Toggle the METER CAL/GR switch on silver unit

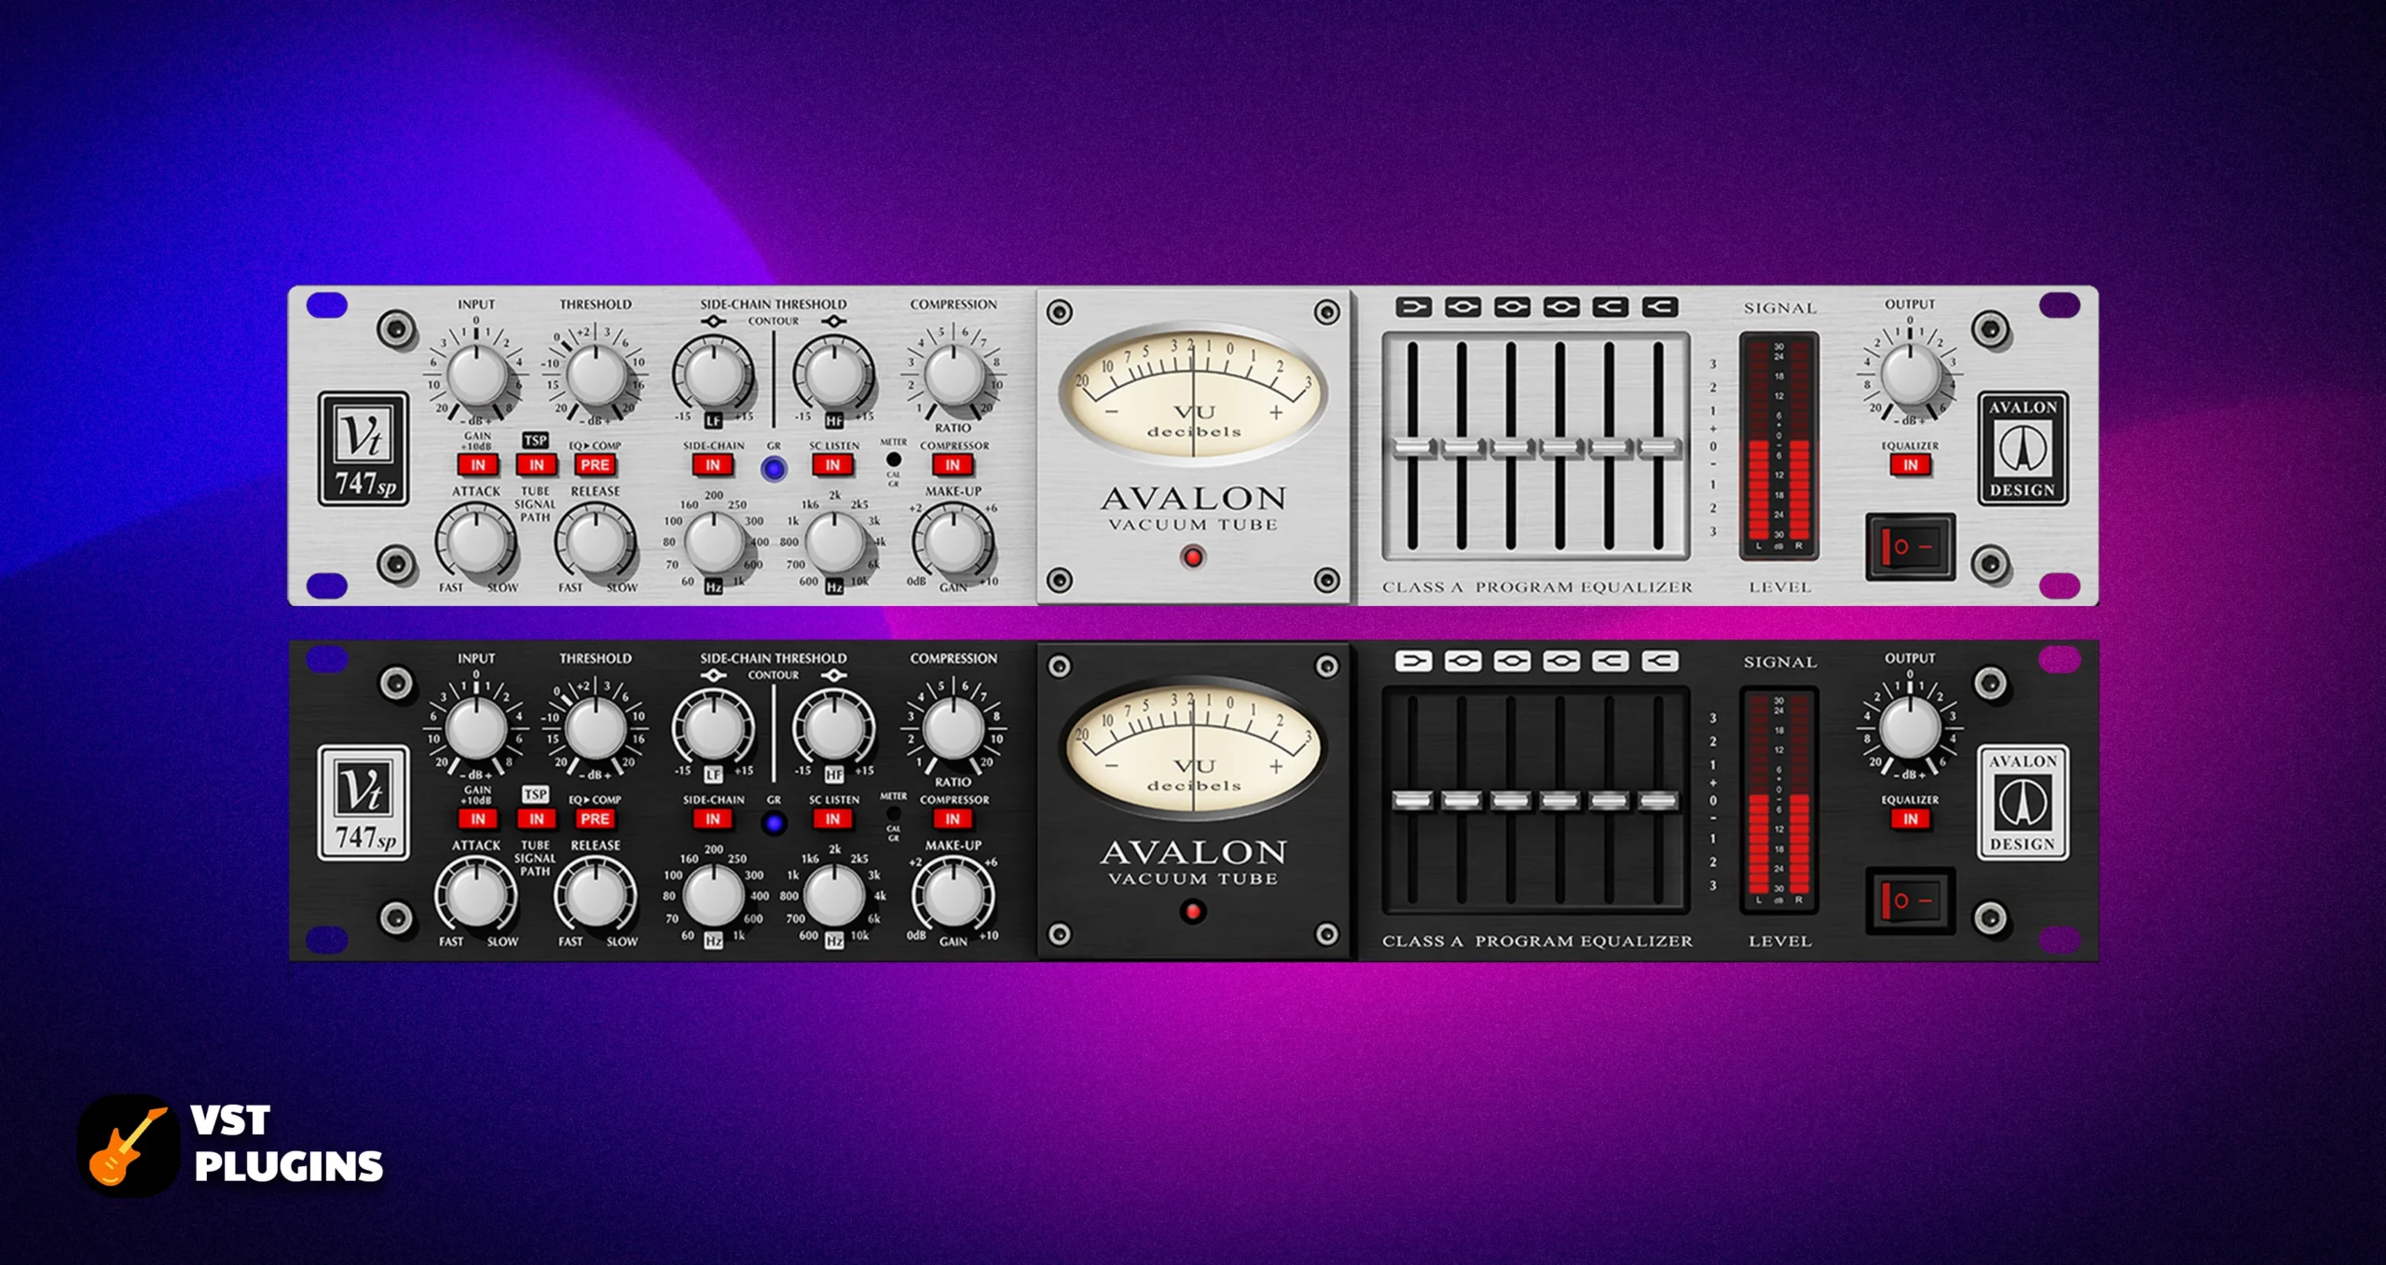894,460
